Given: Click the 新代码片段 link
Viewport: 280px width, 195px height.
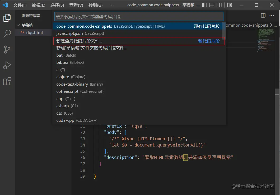Looking at the screenshot, I should pos(209,41).
